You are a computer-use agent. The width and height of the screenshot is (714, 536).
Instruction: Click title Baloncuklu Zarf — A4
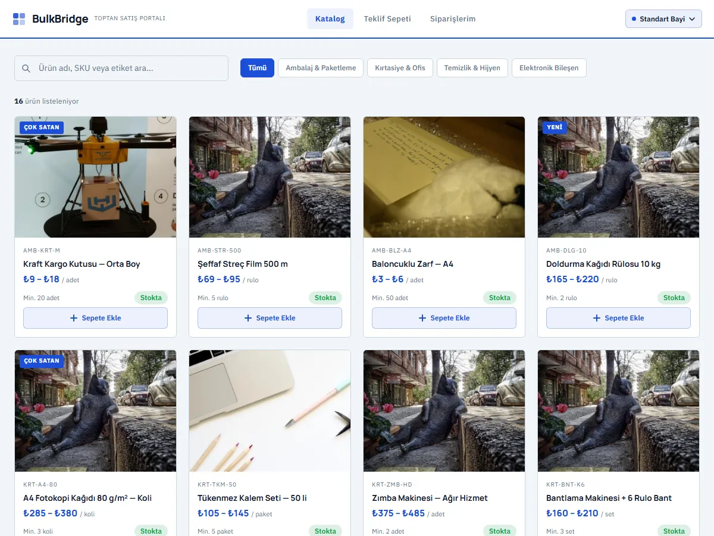412,264
